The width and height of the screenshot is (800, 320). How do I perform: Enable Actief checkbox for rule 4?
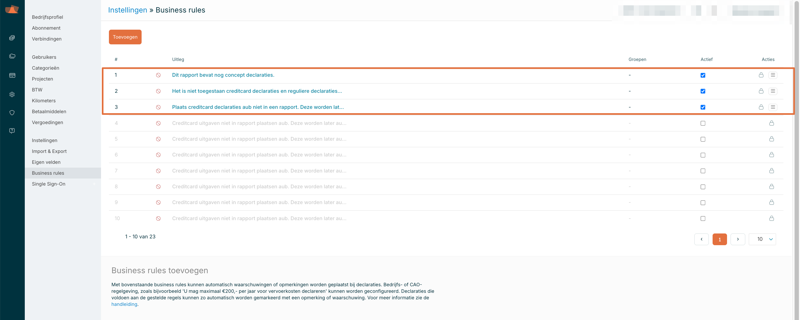[x=703, y=123]
